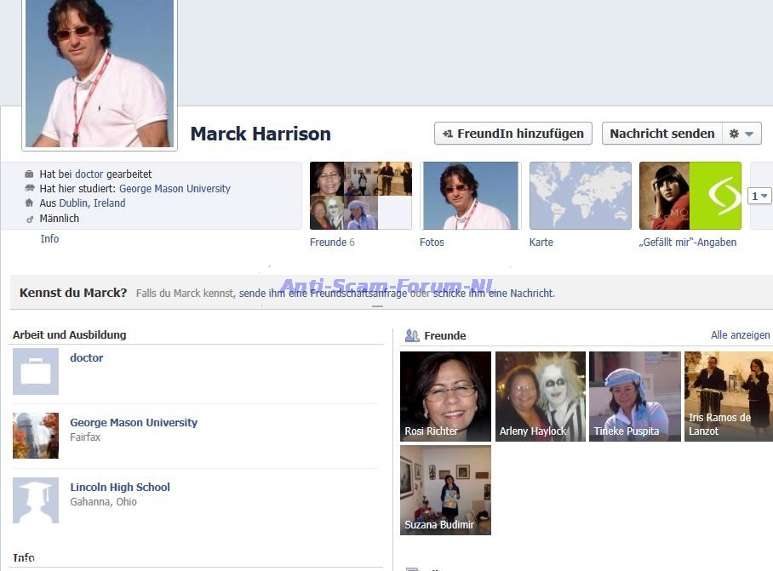Open the Karte world map tile
This screenshot has width=773, height=571.
(580, 196)
